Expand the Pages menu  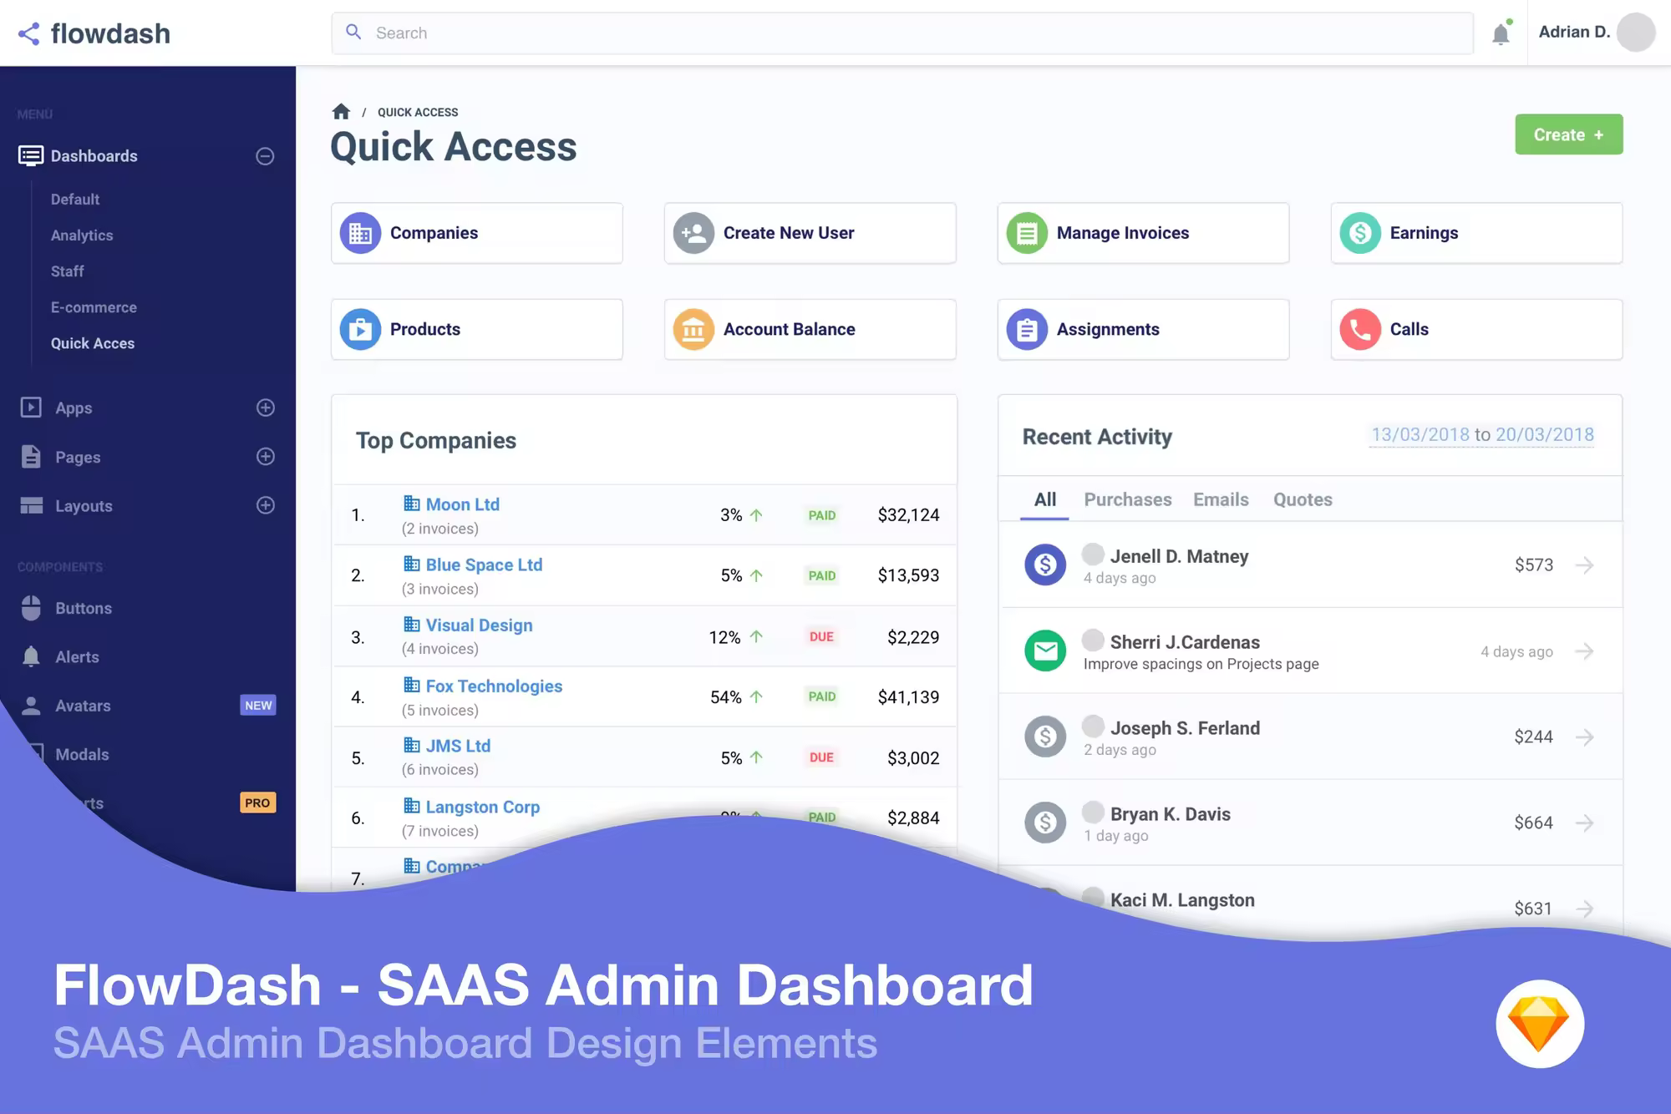point(266,457)
